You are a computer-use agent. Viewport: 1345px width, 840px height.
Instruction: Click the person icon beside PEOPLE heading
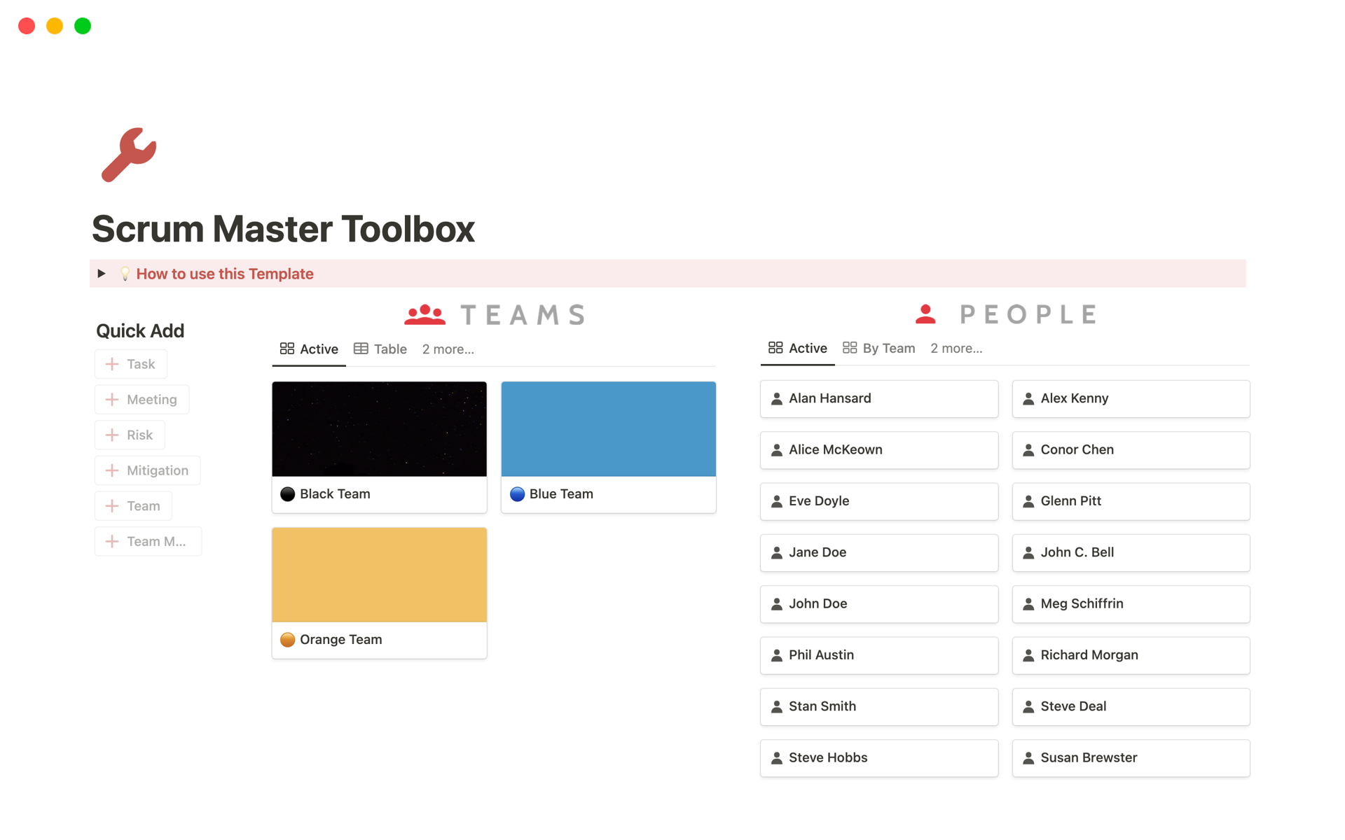click(926, 314)
